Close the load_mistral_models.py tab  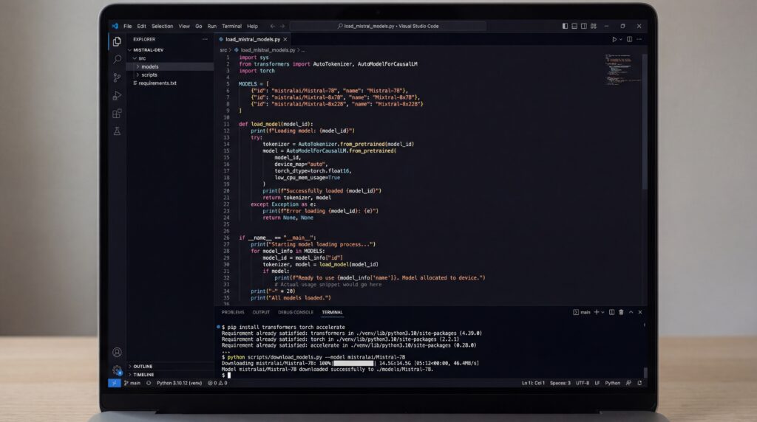pos(285,40)
